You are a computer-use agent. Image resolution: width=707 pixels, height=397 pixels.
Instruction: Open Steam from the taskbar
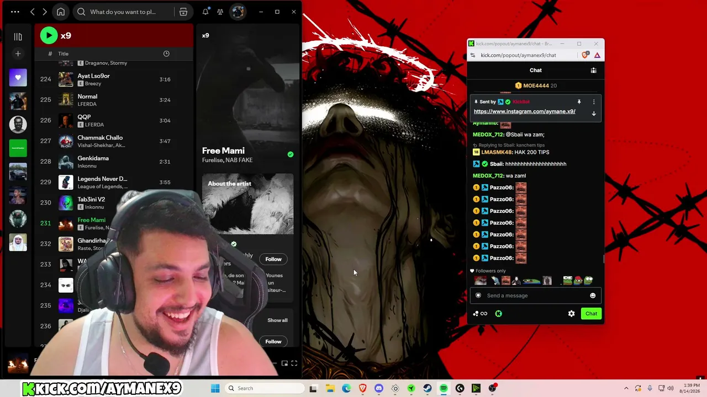pyautogui.click(x=428, y=388)
